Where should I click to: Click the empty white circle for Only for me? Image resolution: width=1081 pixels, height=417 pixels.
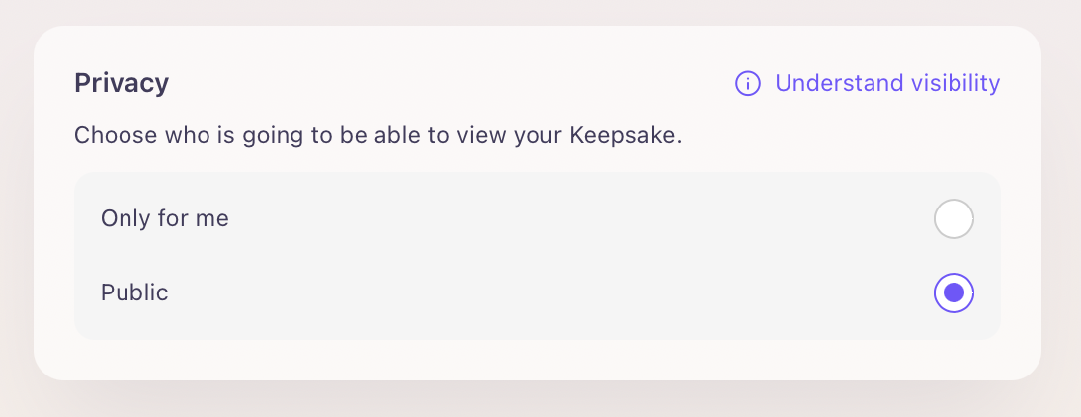[954, 219]
